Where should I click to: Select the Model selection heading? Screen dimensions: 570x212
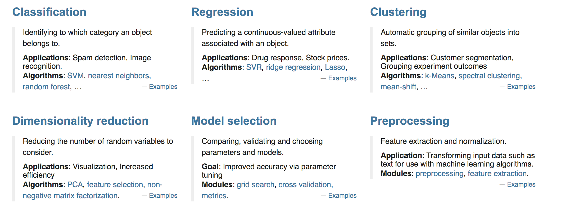click(234, 121)
